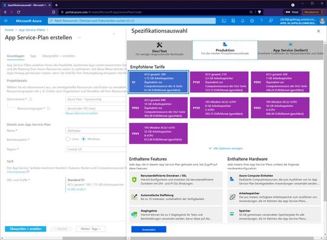327x240 pixels.
Task: Select the P2V2 pricing tier tile
Action: [280, 82]
